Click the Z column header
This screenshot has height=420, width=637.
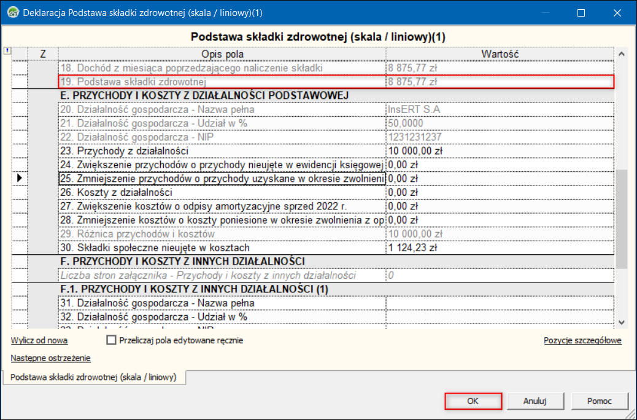click(x=43, y=53)
